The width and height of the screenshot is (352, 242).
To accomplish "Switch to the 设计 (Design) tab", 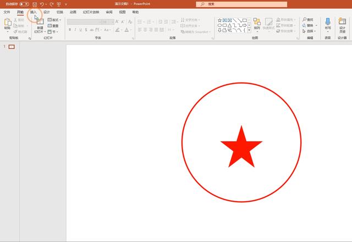I will tap(46, 12).
